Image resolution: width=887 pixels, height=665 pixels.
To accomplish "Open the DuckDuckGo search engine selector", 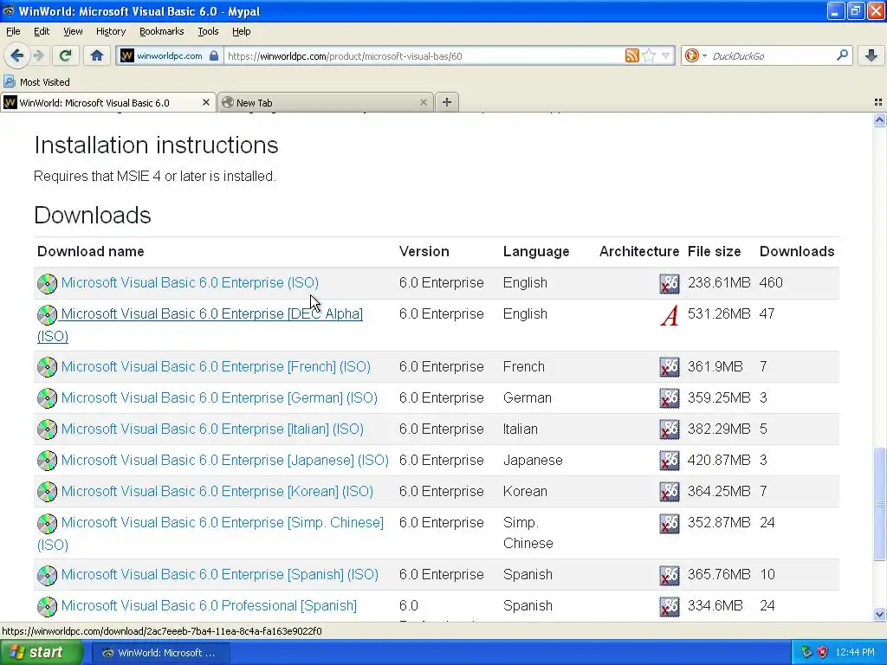I will [x=695, y=55].
